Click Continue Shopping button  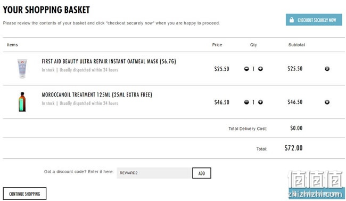(24, 194)
